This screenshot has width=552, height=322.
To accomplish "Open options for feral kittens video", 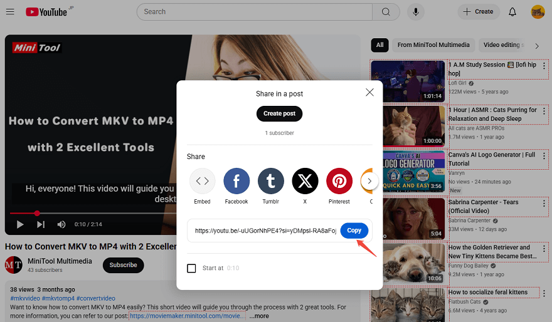I will pos(544,293).
